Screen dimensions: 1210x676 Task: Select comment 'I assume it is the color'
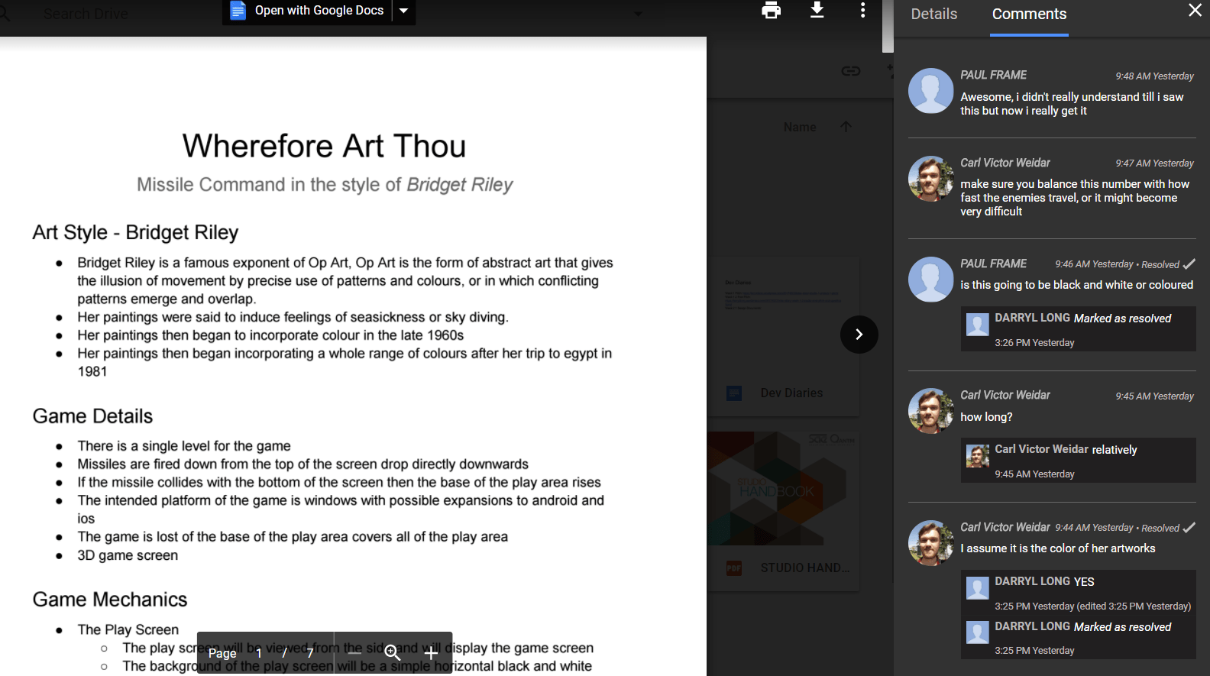1058,548
